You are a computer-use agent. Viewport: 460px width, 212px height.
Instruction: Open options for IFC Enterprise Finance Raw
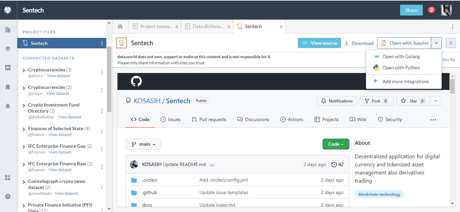(x=102, y=167)
